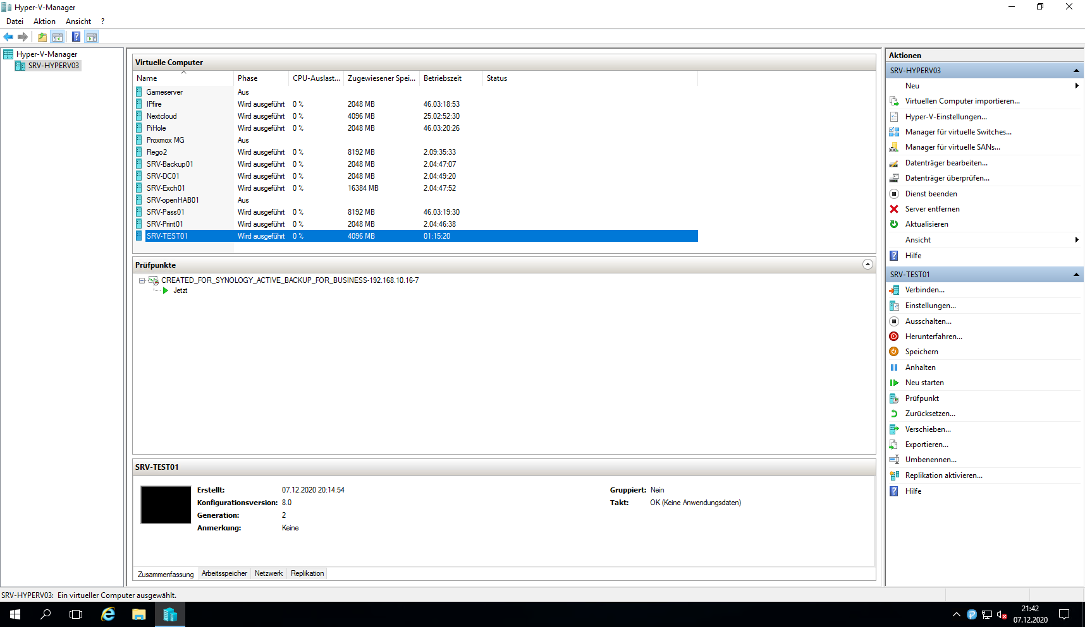The height and width of the screenshot is (627, 1085).
Task: Click the green Neu starten icon
Action: [894, 383]
